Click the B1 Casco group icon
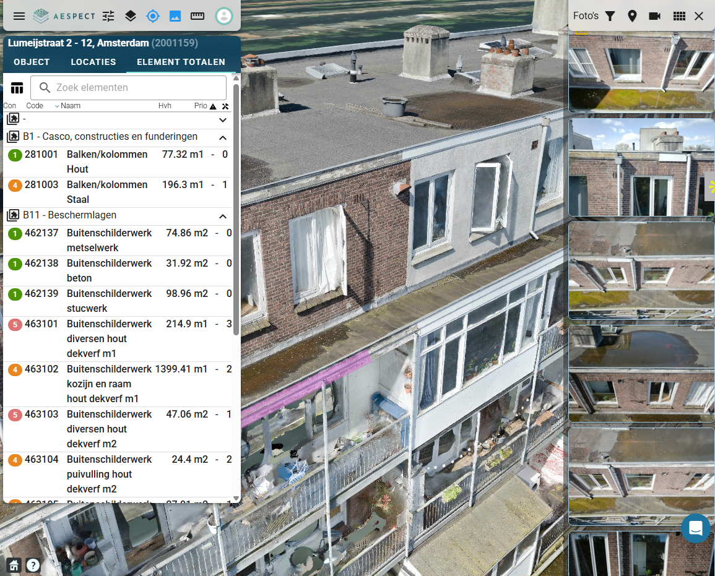Screen dimensions: 715x576 click(13, 137)
